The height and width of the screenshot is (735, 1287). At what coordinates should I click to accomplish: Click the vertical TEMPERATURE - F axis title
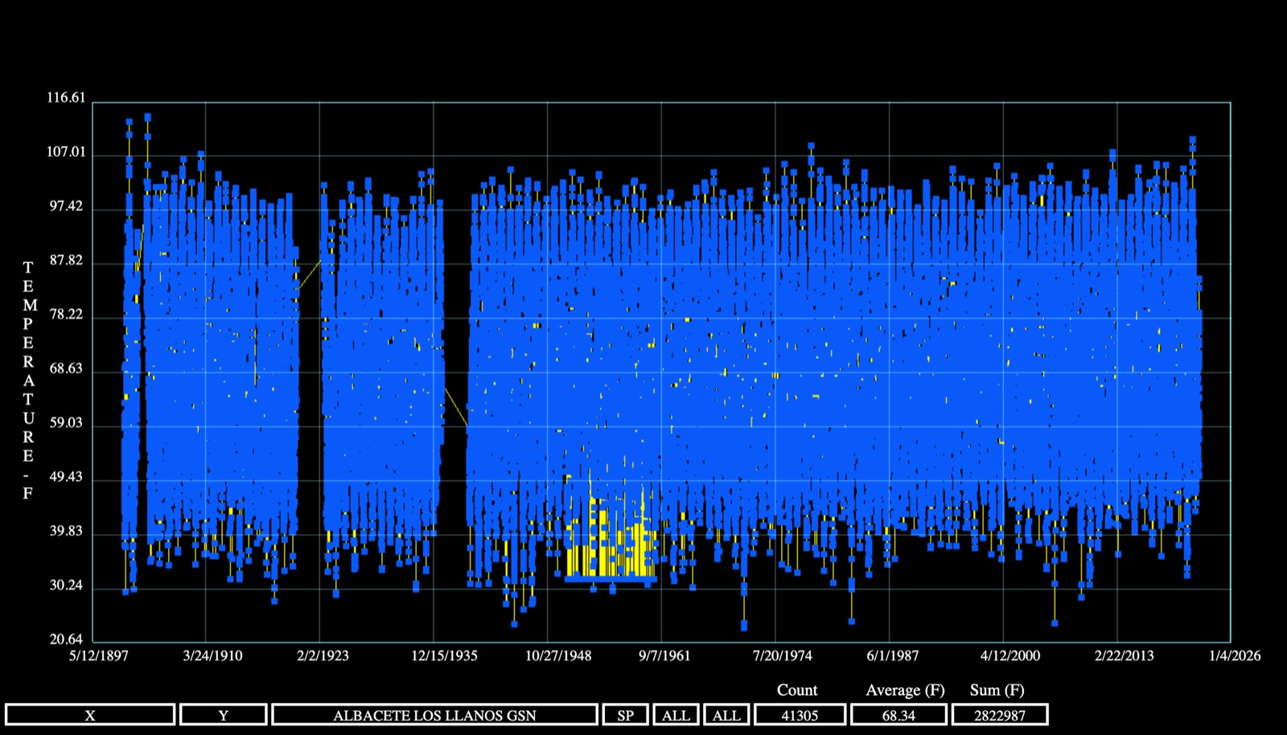click(x=28, y=380)
